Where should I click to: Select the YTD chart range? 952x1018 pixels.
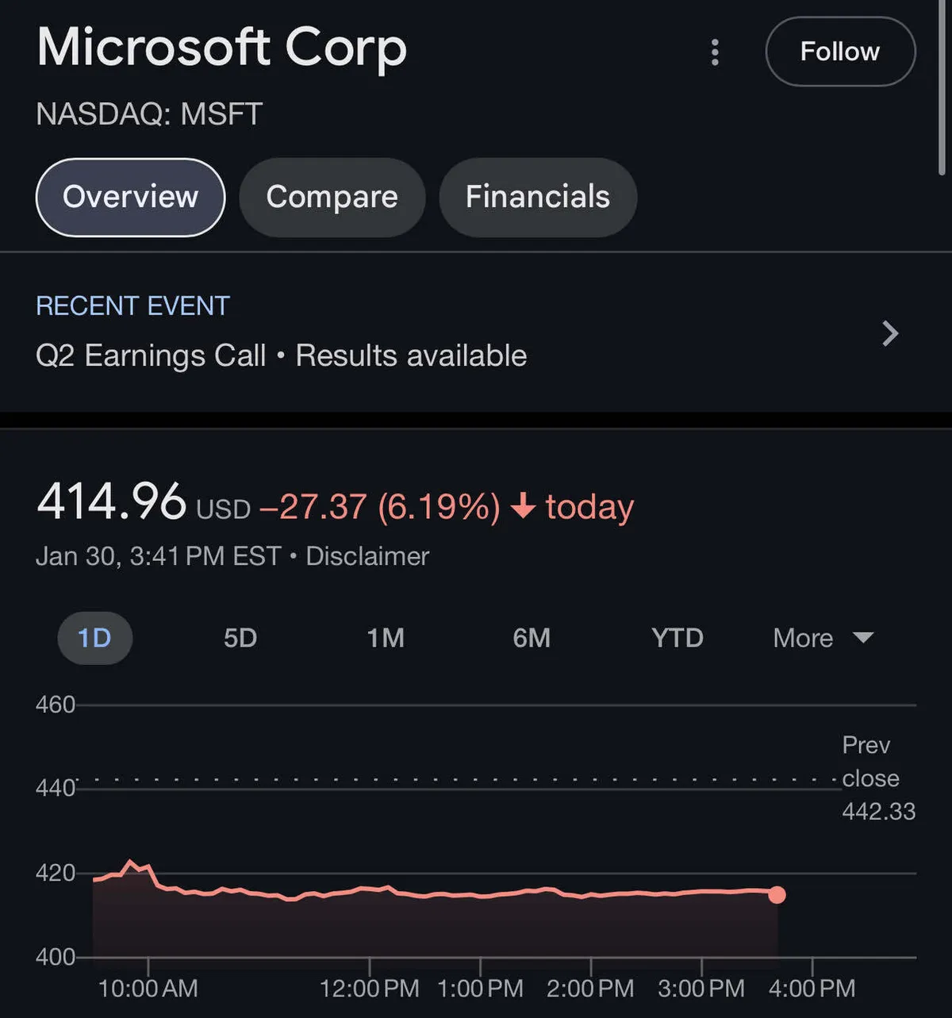point(678,638)
